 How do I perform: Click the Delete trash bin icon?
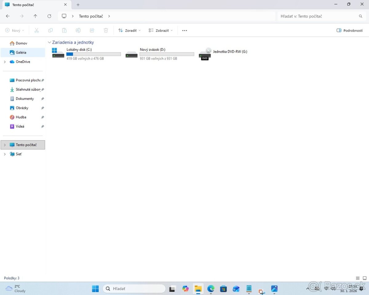[x=106, y=30]
